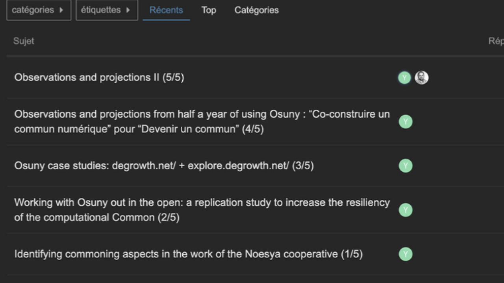504x283 pixels.
Task: Sort by the partially visible Rép column header
Action: [x=496, y=41]
